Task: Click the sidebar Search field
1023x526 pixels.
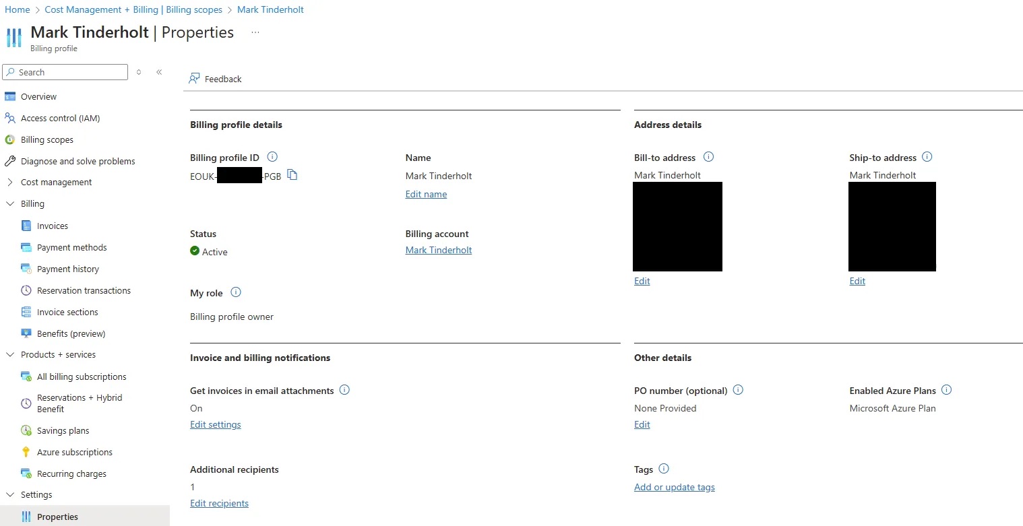Action: point(65,72)
